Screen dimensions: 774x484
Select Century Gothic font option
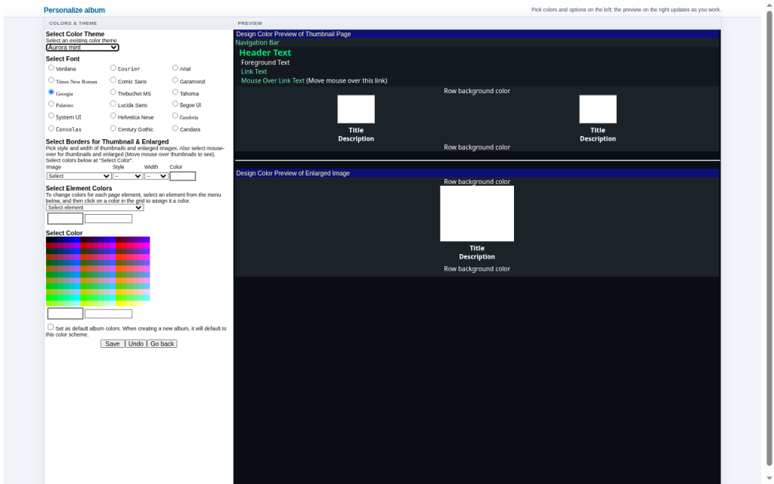pyautogui.click(x=113, y=128)
